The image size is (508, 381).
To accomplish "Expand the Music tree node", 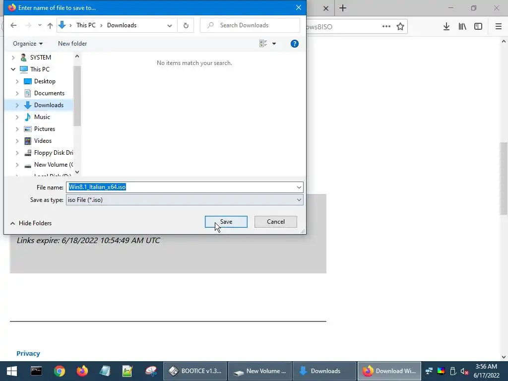I will pos(17,117).
